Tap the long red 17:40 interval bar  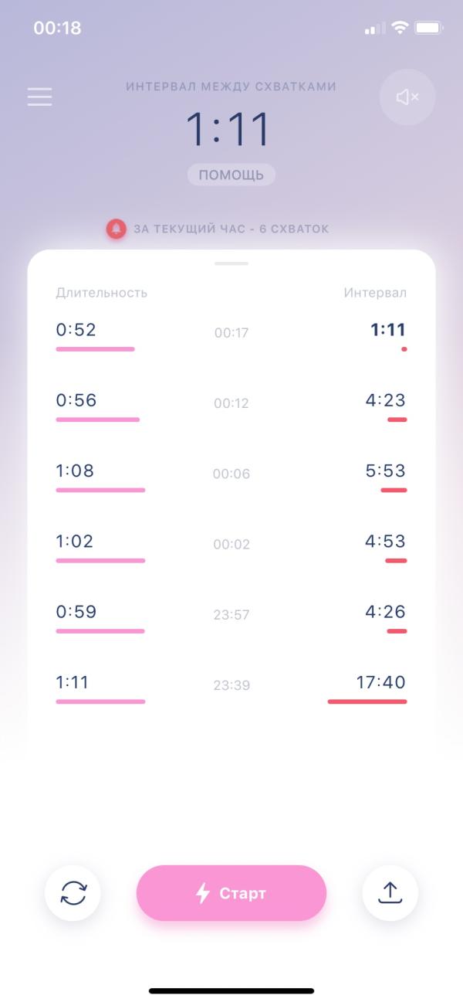[367, 701]
